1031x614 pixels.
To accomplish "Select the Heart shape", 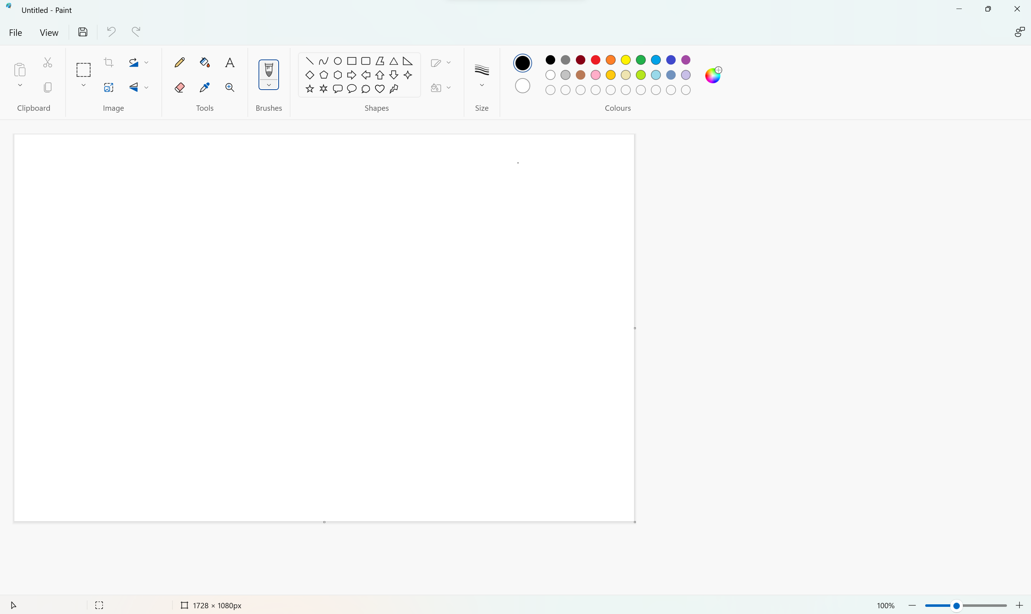I will pyautogui.click(x=379, y=89).
